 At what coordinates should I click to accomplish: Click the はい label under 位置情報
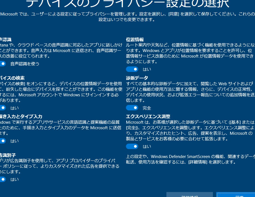coord(147,69)
